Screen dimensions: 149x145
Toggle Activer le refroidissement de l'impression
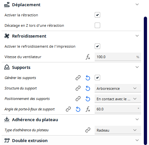pyautogui.click(x=97, y=46)
